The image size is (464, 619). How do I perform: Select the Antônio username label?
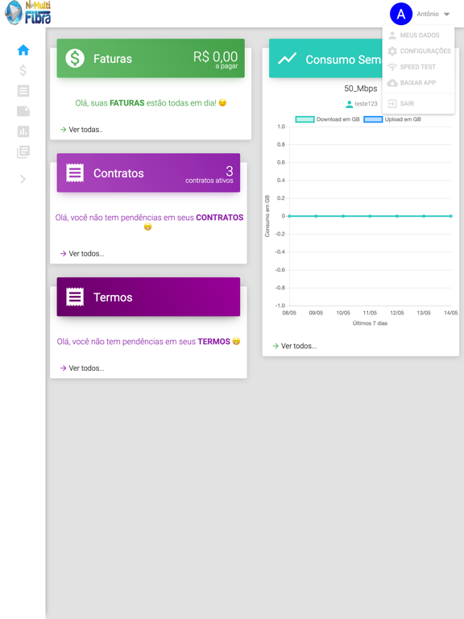(428, 14)
